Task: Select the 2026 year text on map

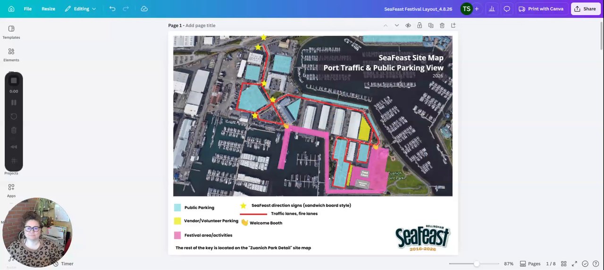Action: (x=438, y=76)
